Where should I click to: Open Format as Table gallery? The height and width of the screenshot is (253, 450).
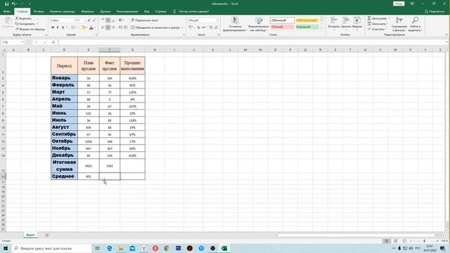pos(259,25)
